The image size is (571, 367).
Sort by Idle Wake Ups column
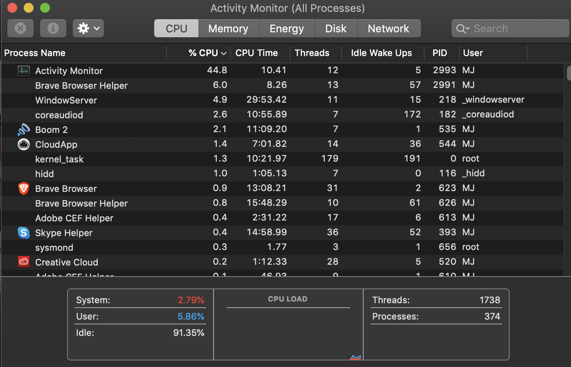(383, 53)
